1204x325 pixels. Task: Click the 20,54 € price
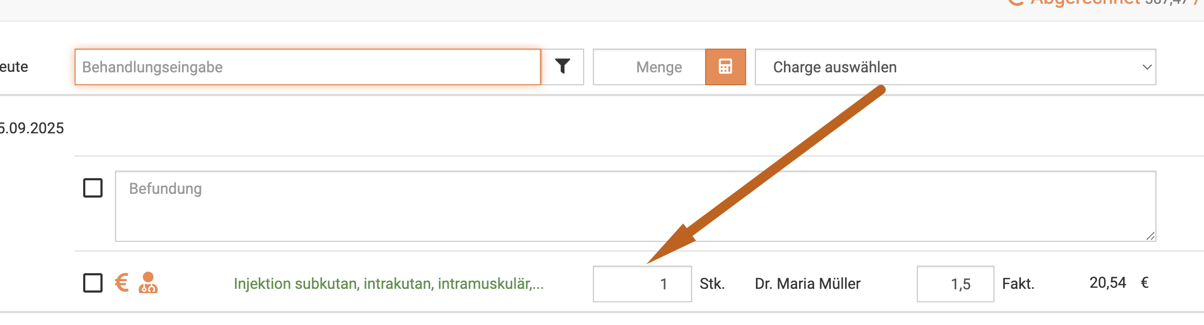(x=1118, y=283)
